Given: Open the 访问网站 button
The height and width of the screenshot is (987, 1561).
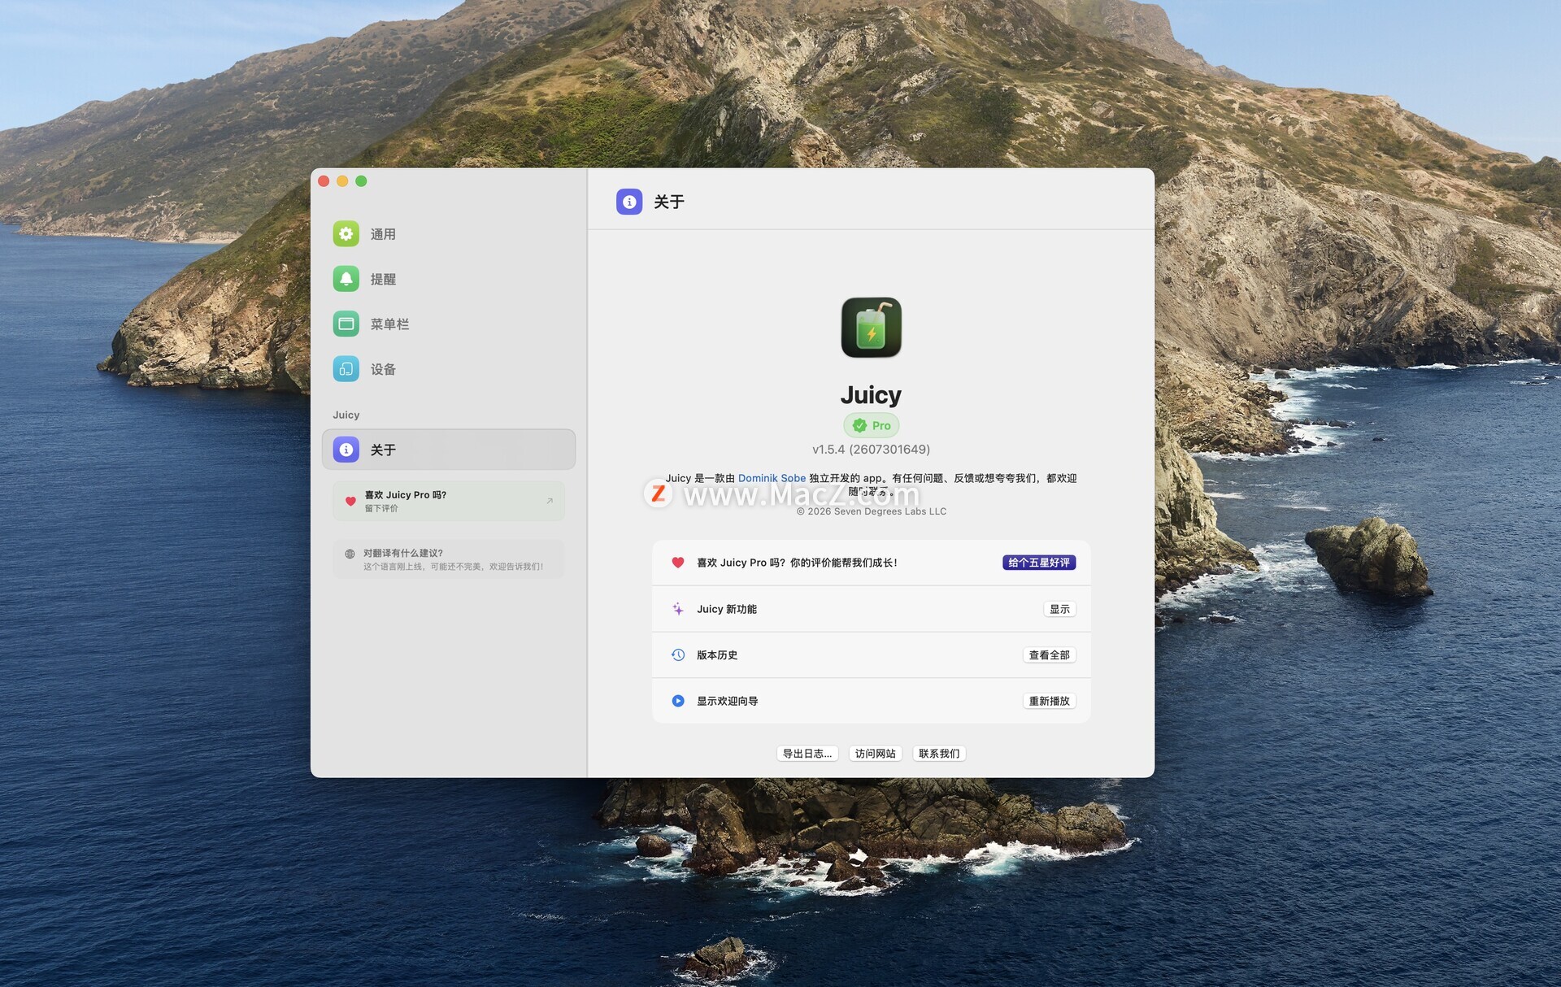Looking at the screenshot, I should click(x=875, y=754).
